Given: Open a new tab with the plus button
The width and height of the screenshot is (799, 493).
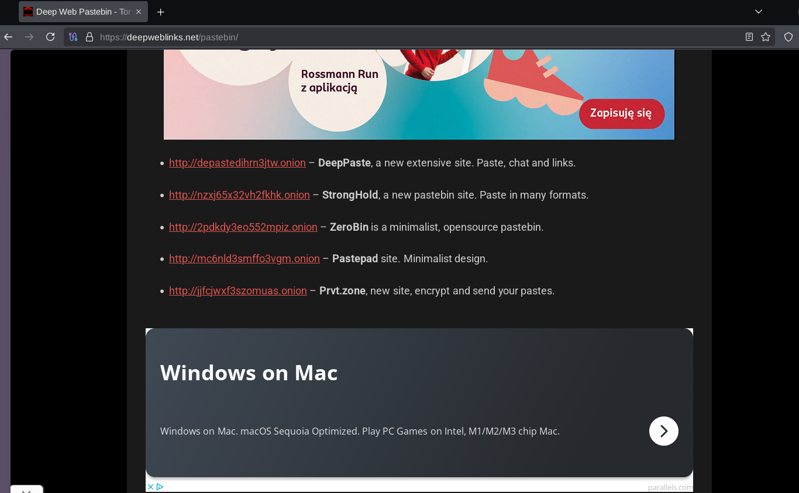Looking at the screenshot, I should click(x=161, y=12).
